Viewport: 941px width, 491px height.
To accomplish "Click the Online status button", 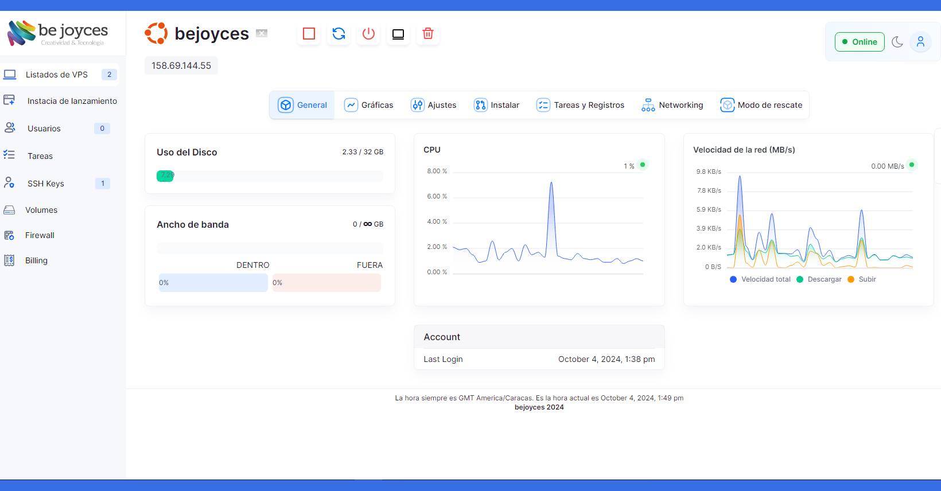I will point(860,42).
